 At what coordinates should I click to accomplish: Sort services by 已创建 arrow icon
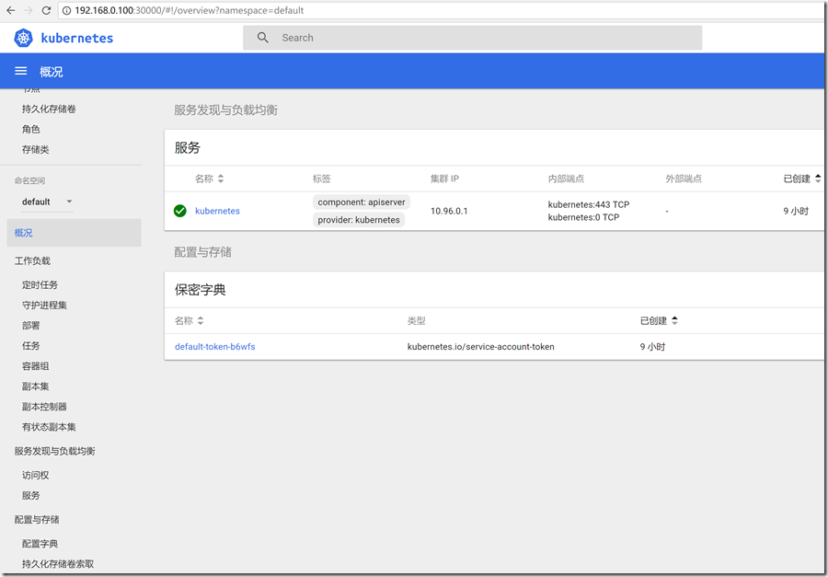click(x=818, y=179)
